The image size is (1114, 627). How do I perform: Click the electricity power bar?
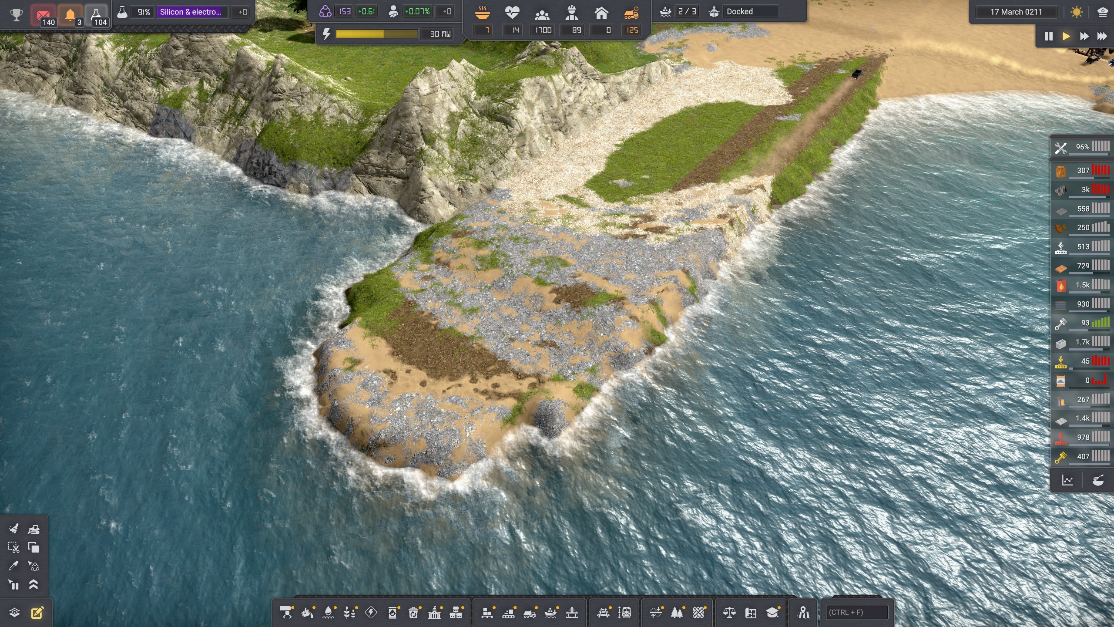(x=376, y=34)
